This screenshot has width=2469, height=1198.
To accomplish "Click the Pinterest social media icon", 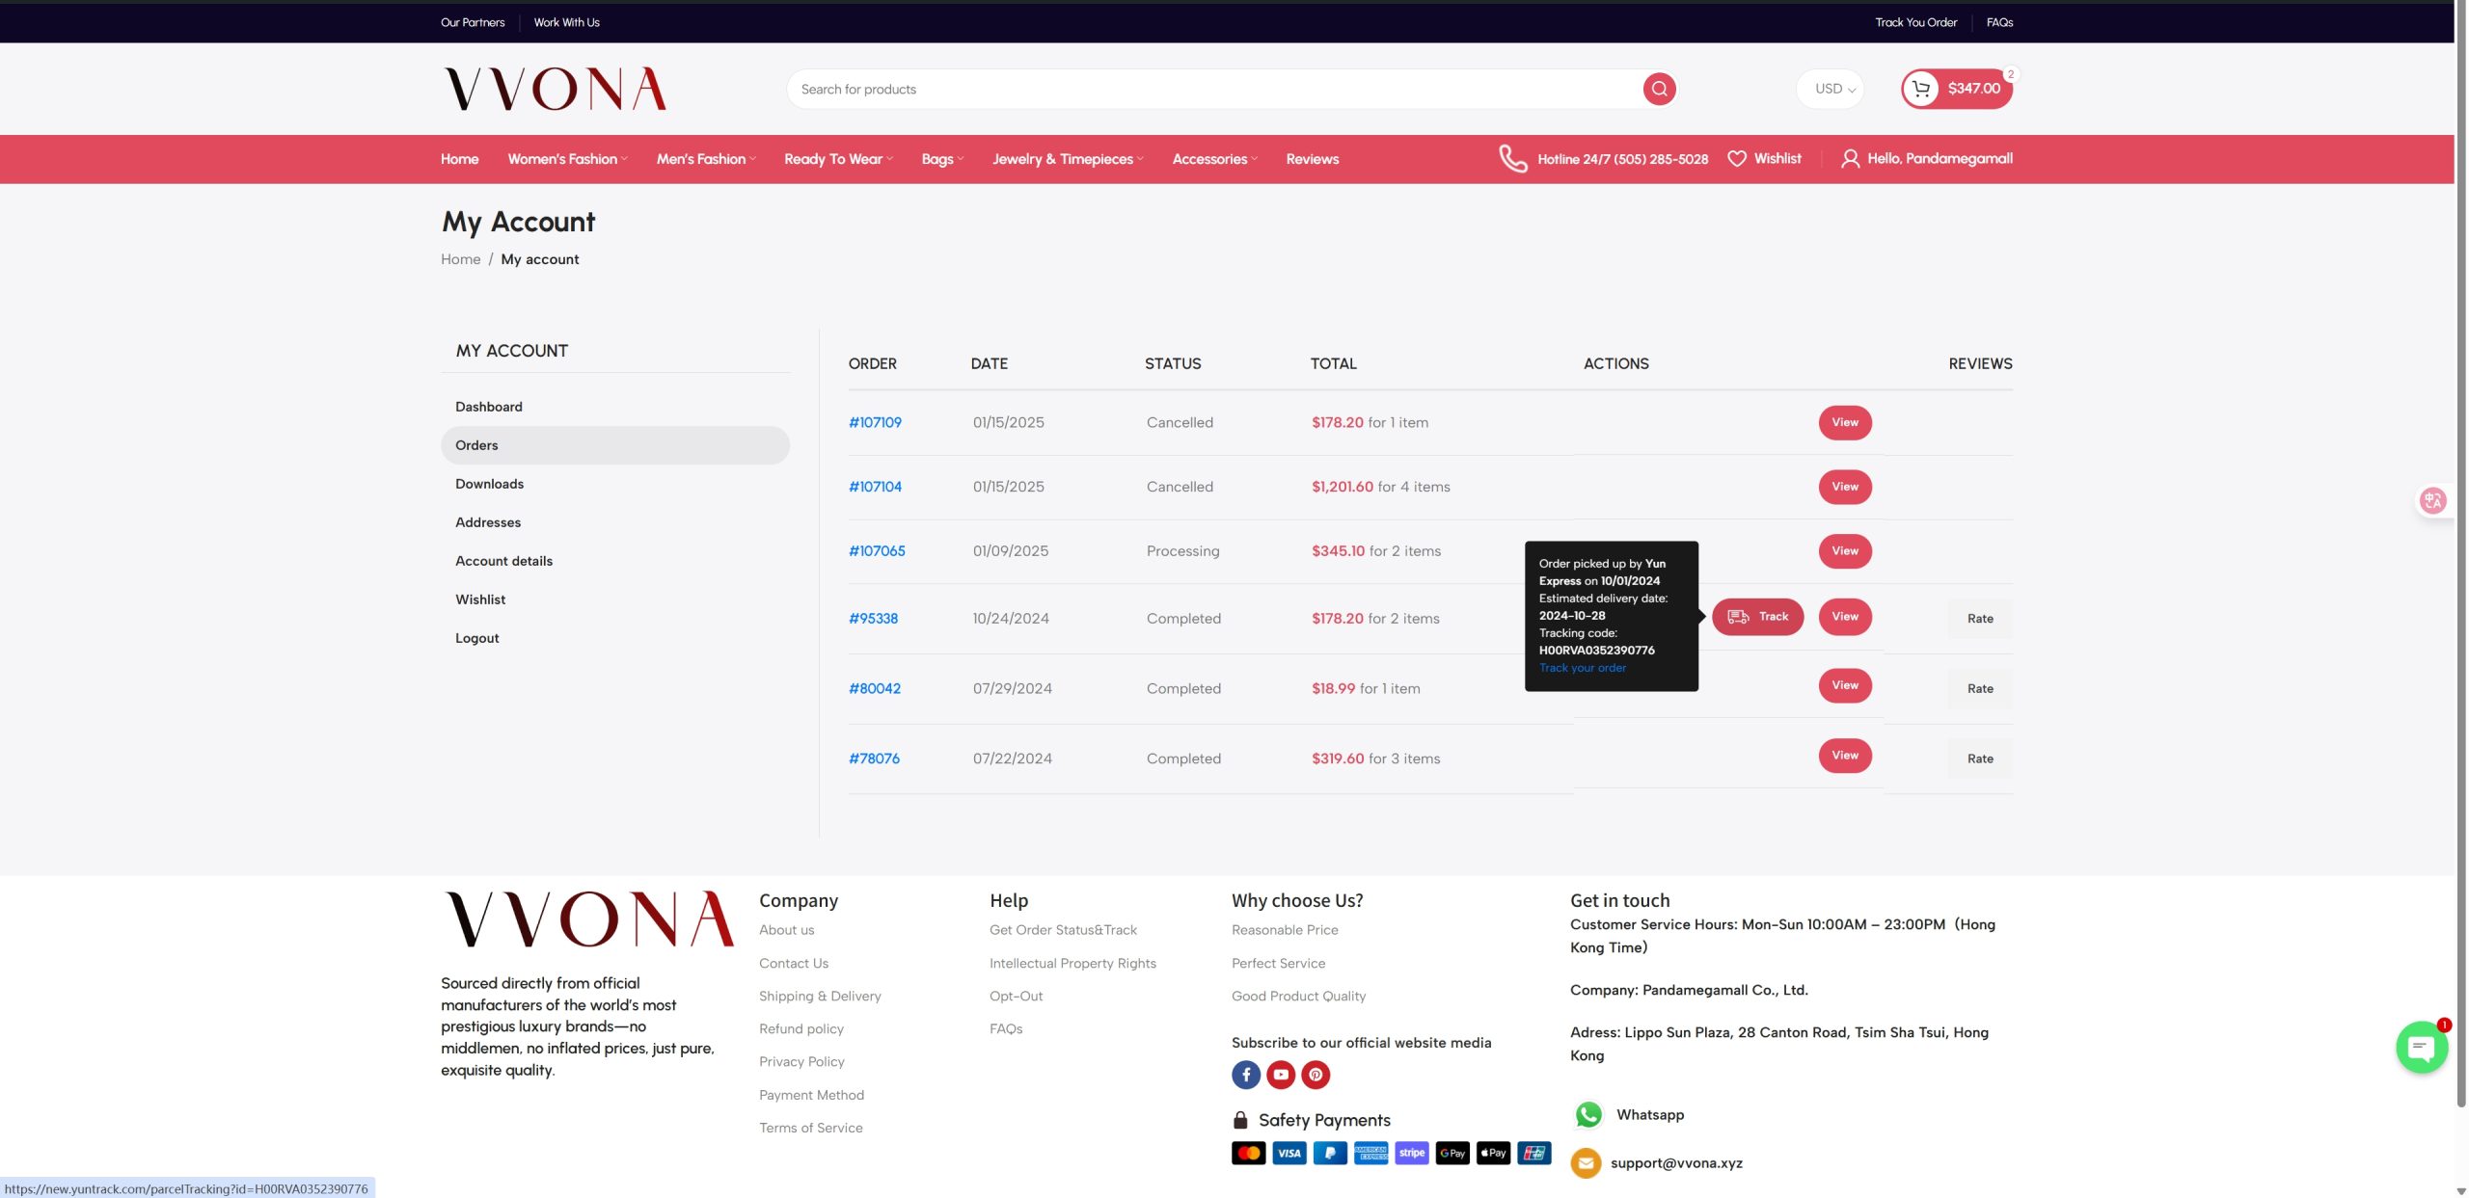I will click(x=1316, y=1075).
